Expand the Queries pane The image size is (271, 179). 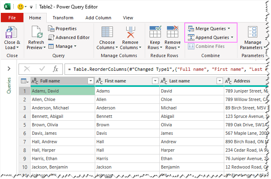(x=9, y=69)
